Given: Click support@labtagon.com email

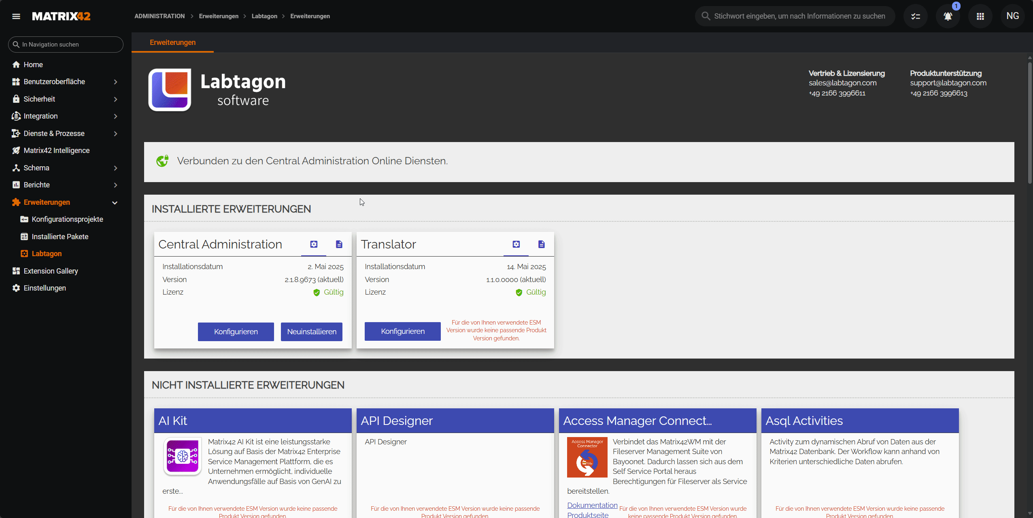Looking at the screenshot, I should (948, 83).
